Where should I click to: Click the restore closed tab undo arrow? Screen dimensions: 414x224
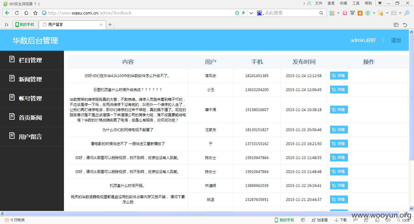(x=405, y=25)
